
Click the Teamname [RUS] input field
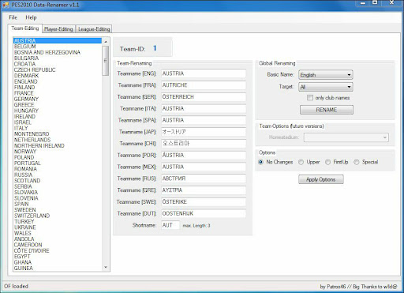(204, 178)
